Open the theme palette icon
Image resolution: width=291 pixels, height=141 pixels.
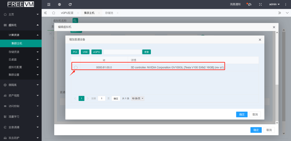(x=249, y=4)
